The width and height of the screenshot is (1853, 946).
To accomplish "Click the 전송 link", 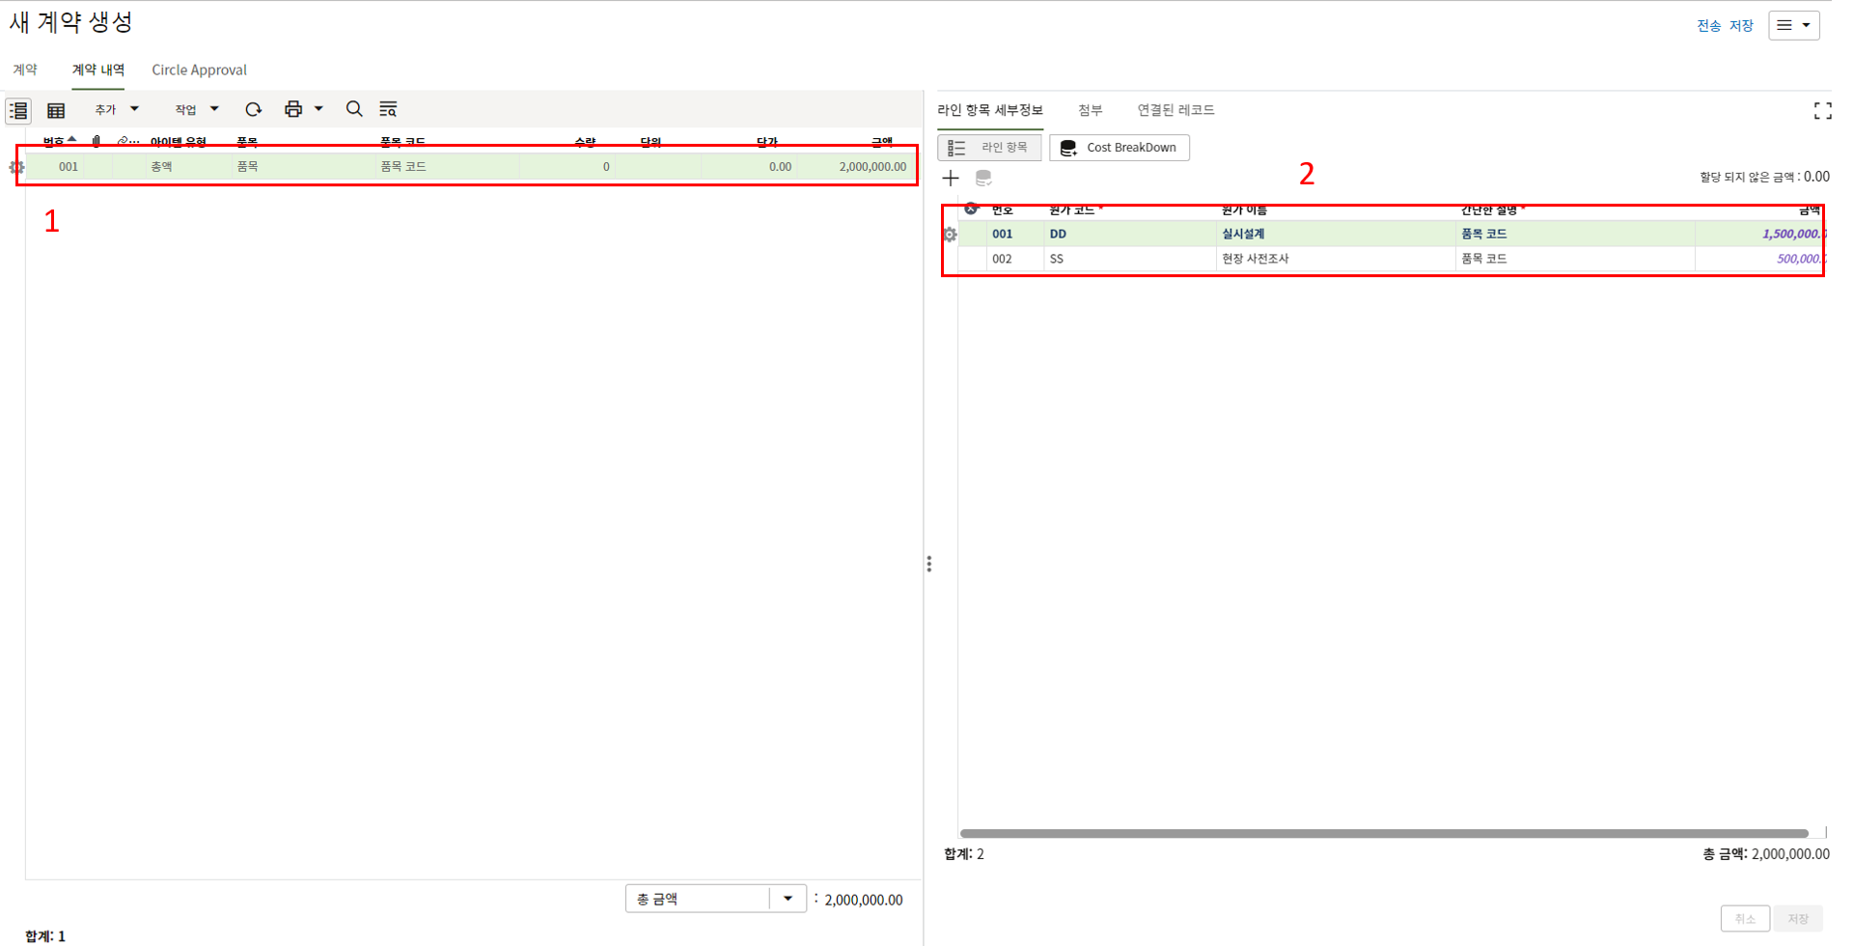I will pyautogui.click(x=1708, y=26).
